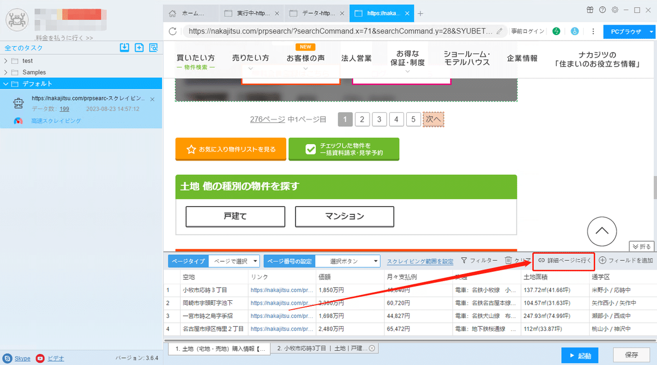Expand the お客様の声 nav chevron
The height and width of the screenshot is (365, 657).
point(306,69)
